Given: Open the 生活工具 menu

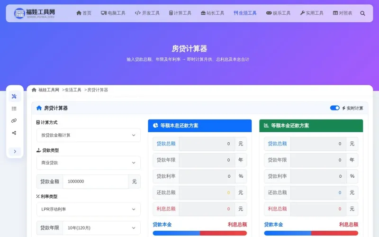Looking at the screenshot, I should (245, 13).
